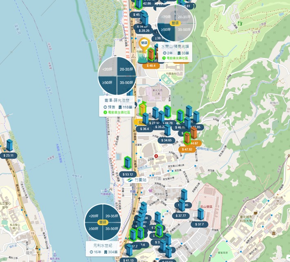
Task: Choose ≥50坪 in 水問山 size wheel
Action: 166,30
